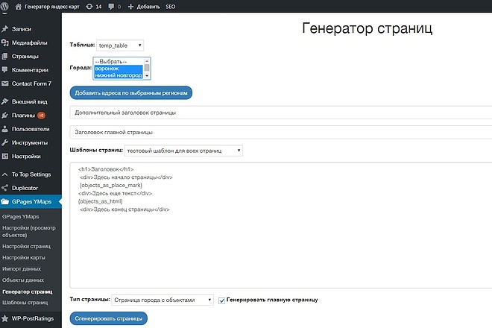Click Добавить in the admin bar

click(148, 6)
